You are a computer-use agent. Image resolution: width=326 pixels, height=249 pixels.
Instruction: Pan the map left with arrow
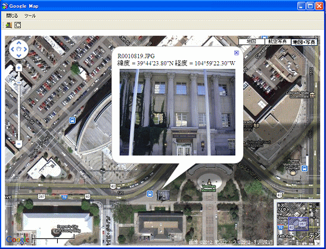click(13, 49)
